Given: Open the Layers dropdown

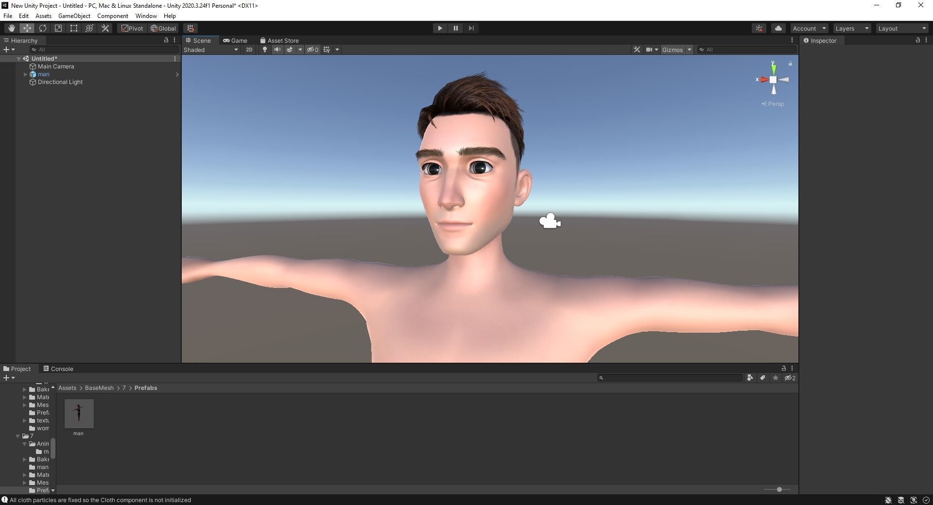Looking at the screenshot, I should 851,28.
